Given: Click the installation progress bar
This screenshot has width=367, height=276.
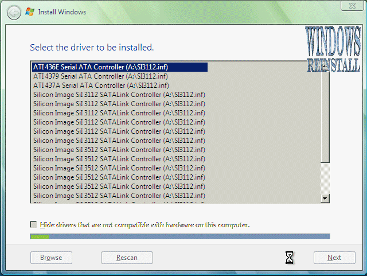Looking at the screenshot, I should (x=179, y=236).
